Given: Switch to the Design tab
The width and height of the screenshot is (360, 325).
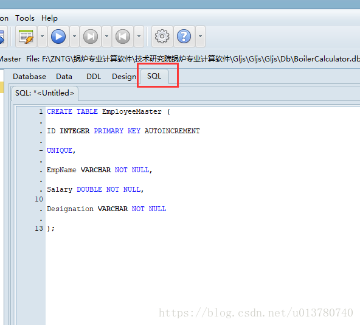Looking at the screenshot, I should point(124,77).
